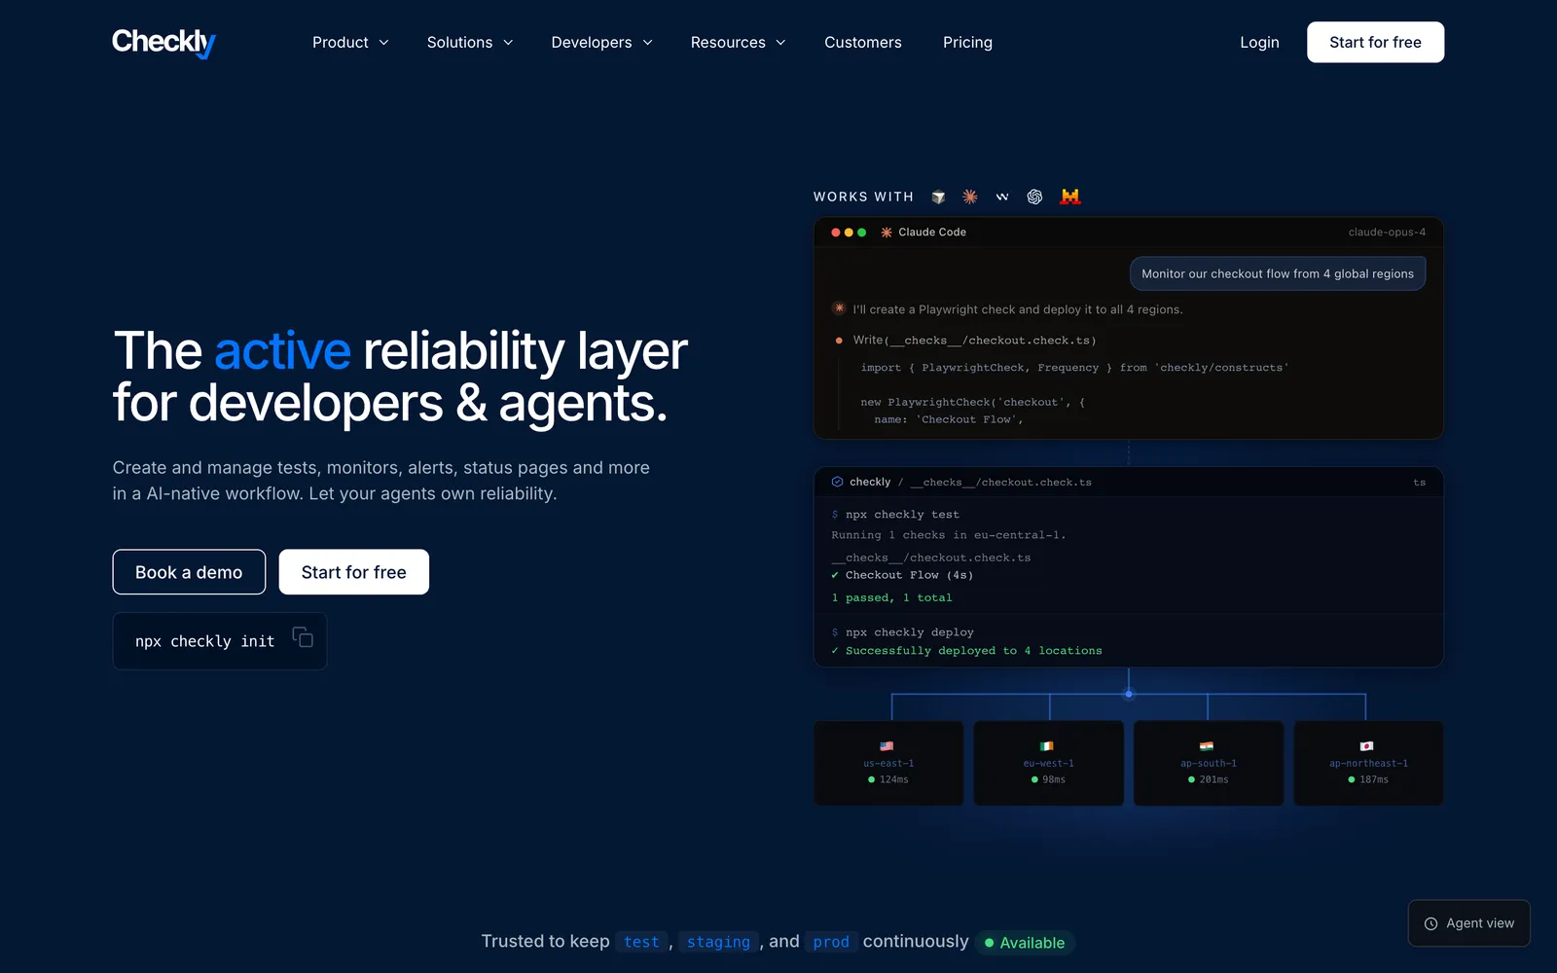Click the npx checkly init command box
The image size is (1557, 973).
point(220,641)
